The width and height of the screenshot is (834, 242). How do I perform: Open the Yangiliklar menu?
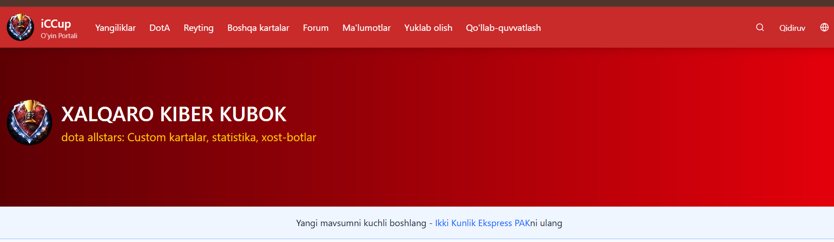pos(115,28)
